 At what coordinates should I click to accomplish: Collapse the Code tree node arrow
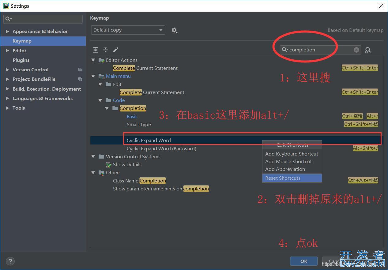100,100
